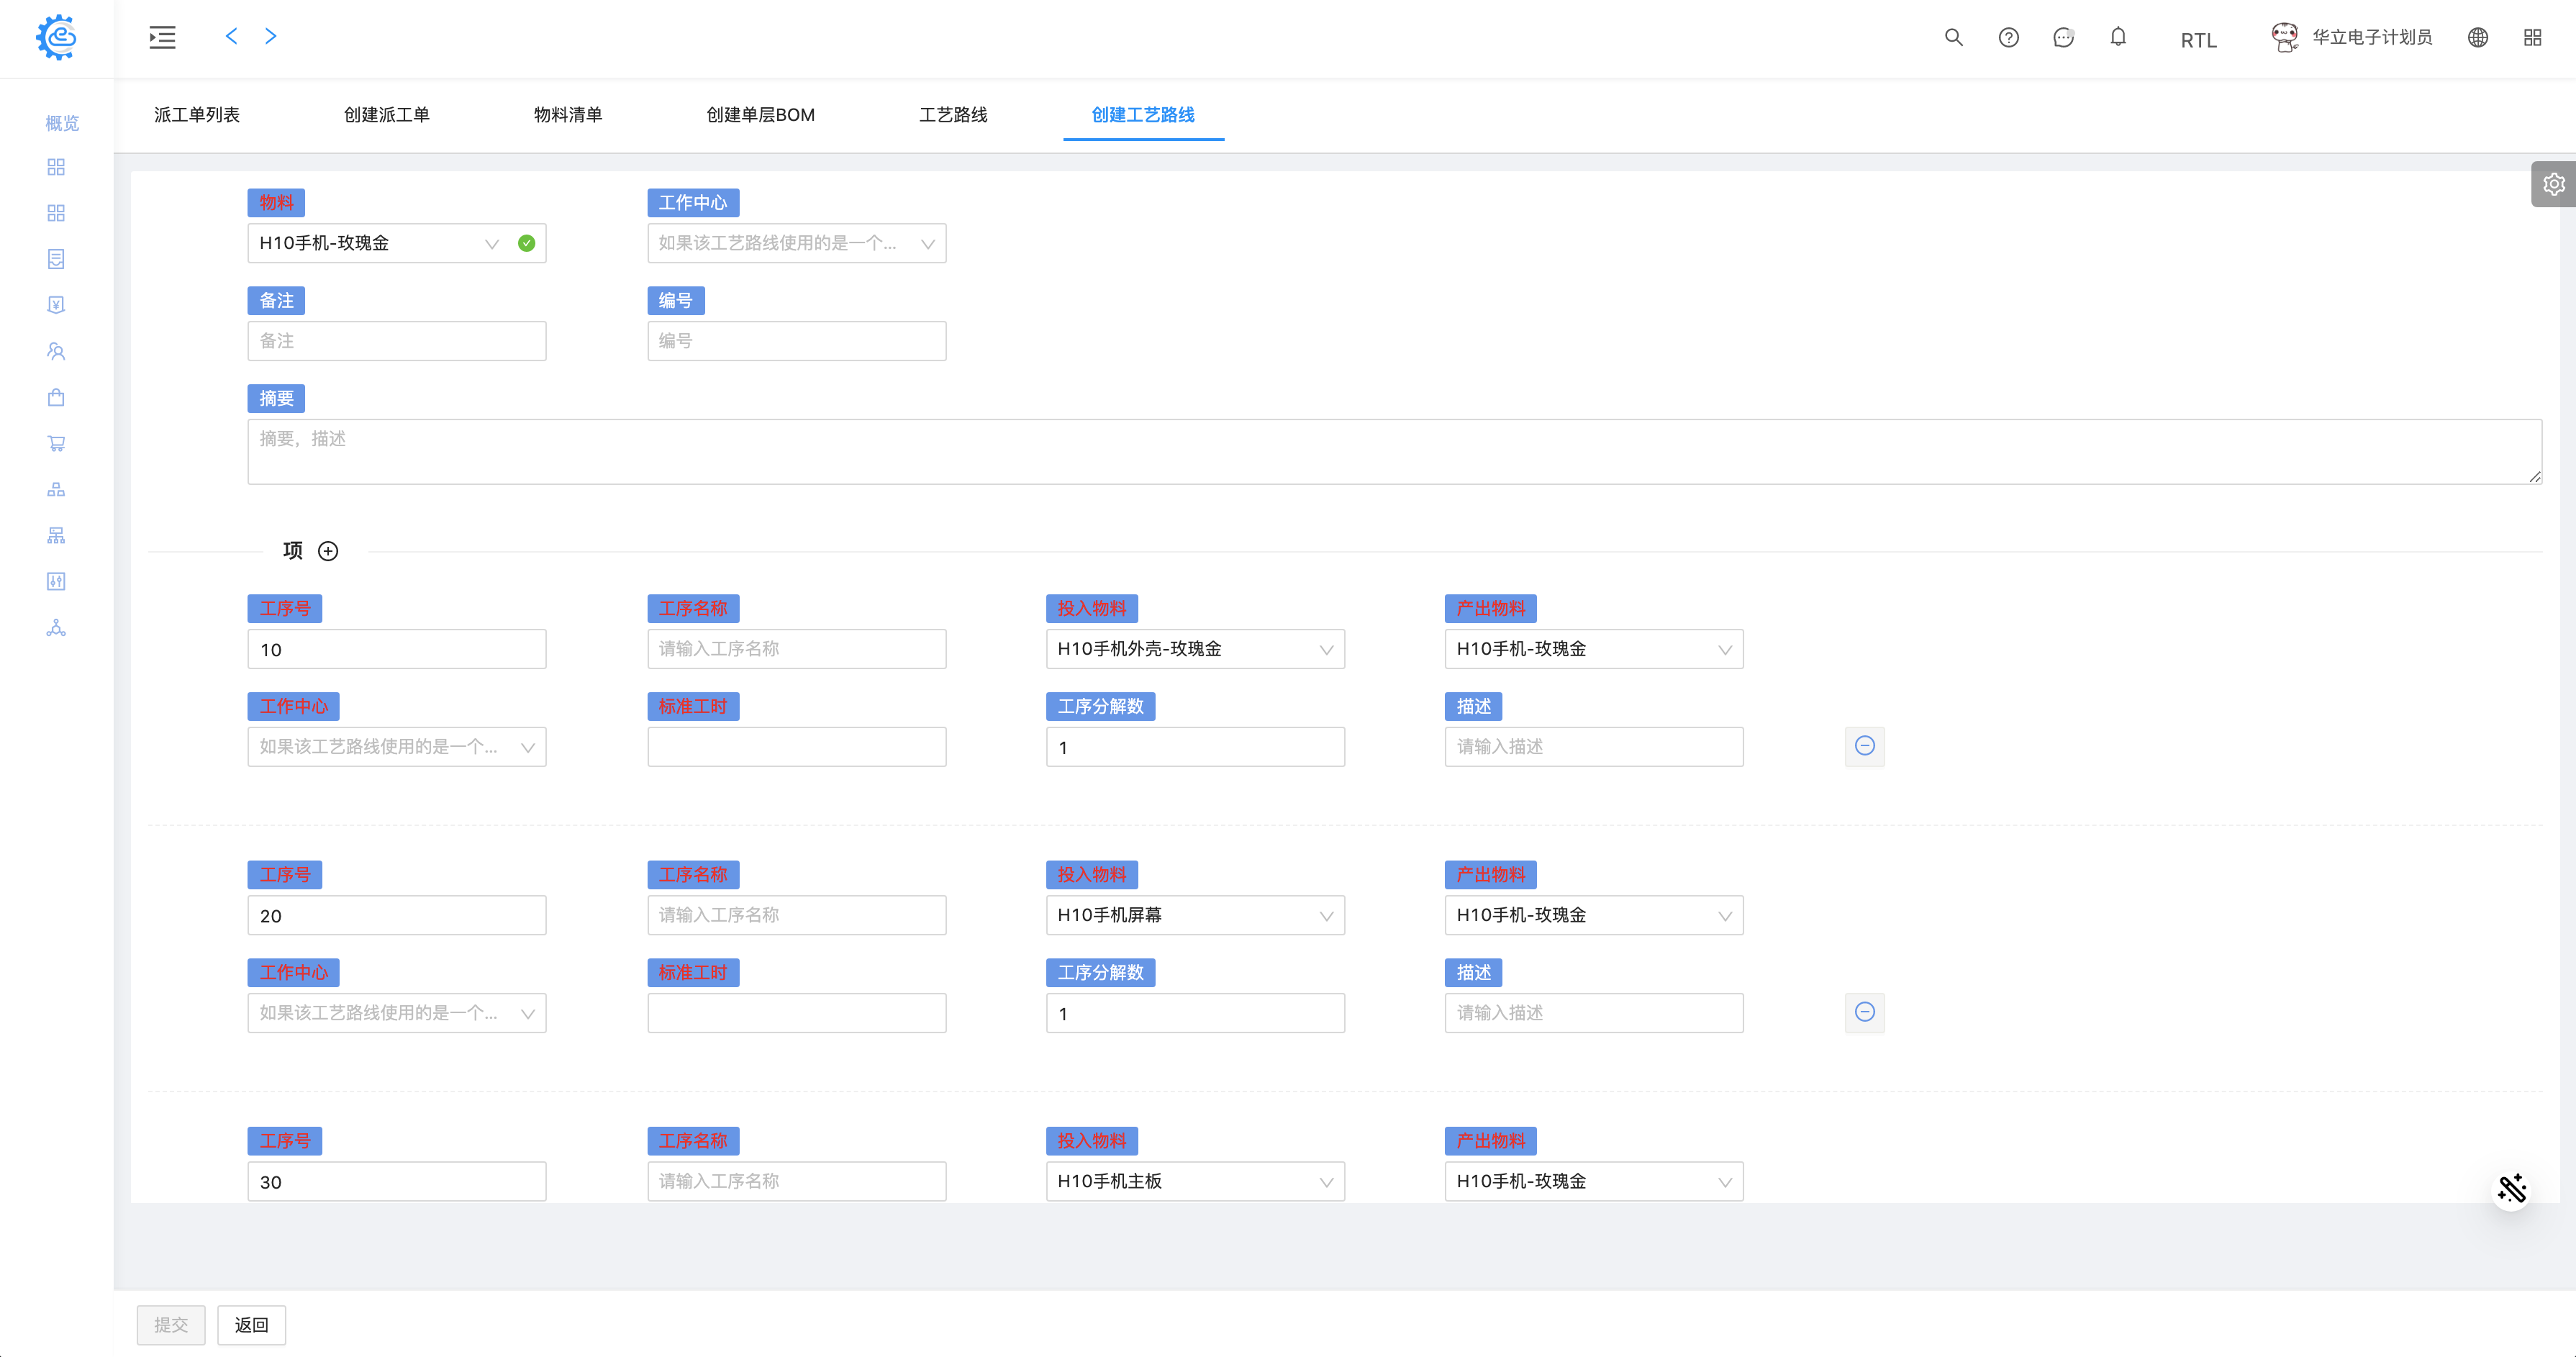Click the globe language icon
Image resolution: width=2576 pixels, height=1357 pixels.
2477,38
